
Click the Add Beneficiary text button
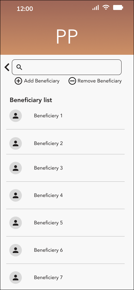42,81
